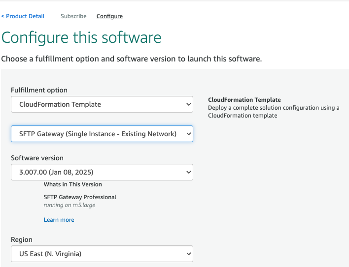This screenshot has width=349, height=267.
Task: Click the 'Configure this software' heading
Action: 81,37
